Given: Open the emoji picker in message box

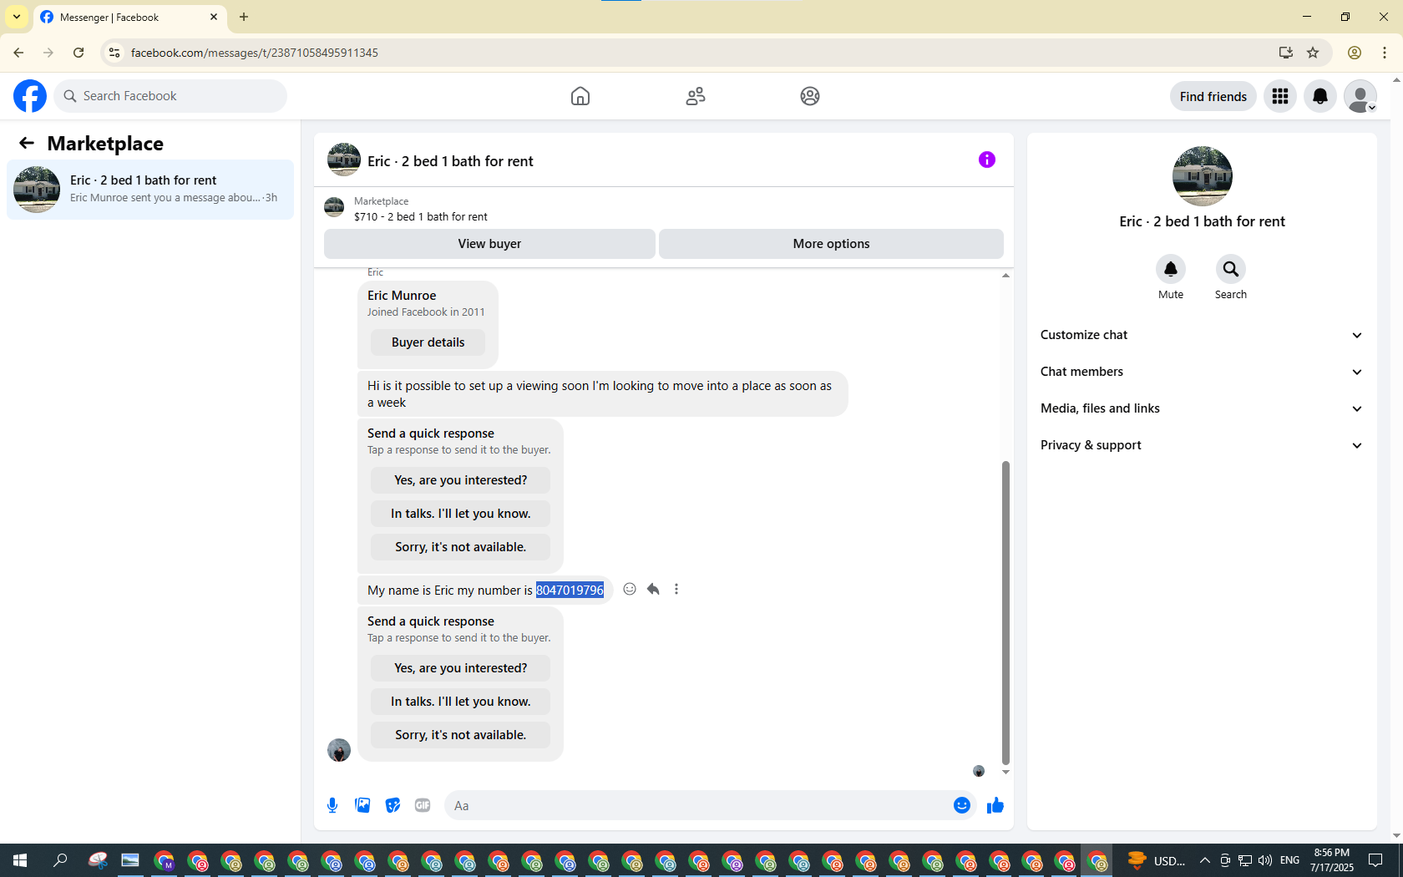Looking at the screenshot, I should 962,805.
